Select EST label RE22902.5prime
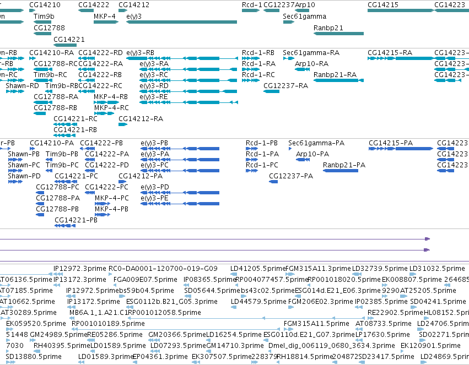Viewport: 469px width, 365px height. pos(395,313)
